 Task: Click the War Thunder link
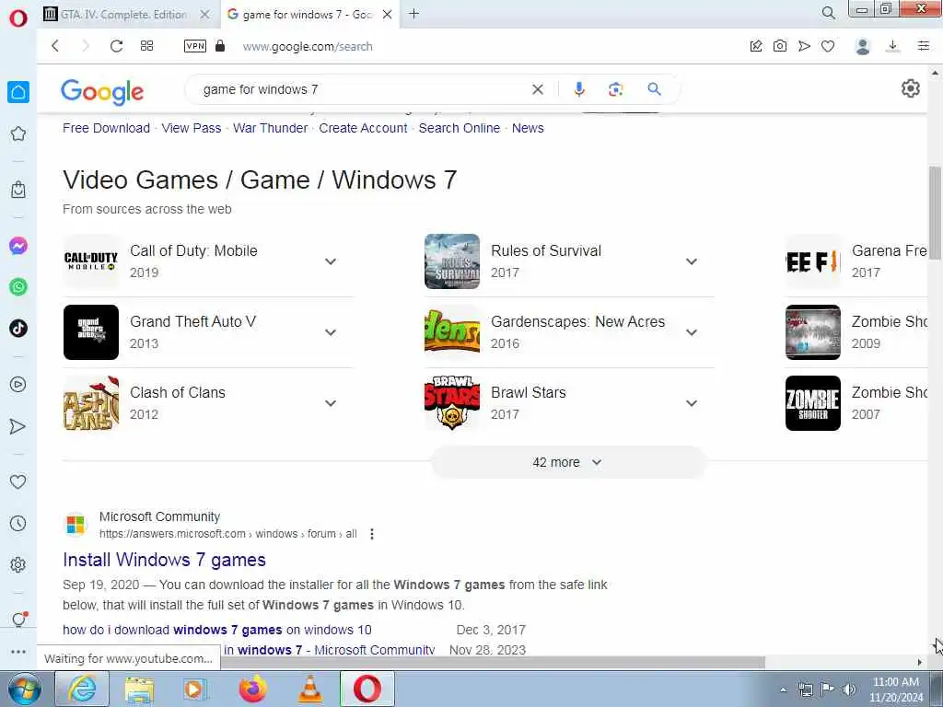pos(270,128)
